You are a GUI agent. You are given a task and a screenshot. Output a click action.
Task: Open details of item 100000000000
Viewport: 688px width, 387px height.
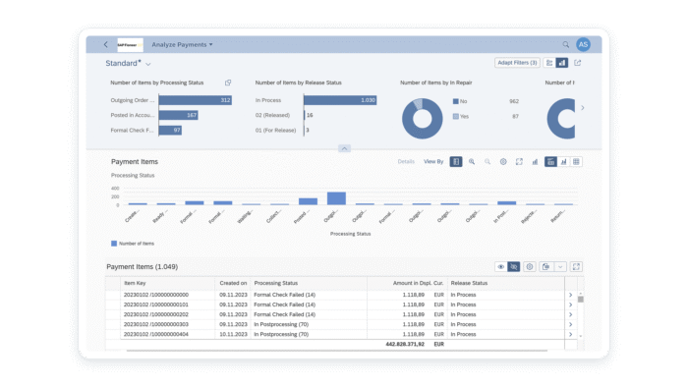point(570,295)
